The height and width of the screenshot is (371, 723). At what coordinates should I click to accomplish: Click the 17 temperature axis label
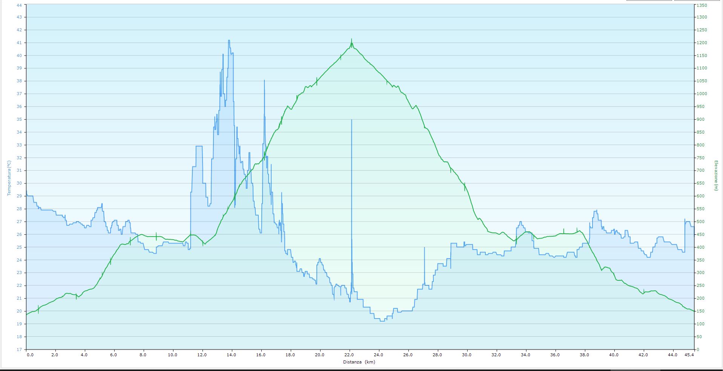pos(19,349)
